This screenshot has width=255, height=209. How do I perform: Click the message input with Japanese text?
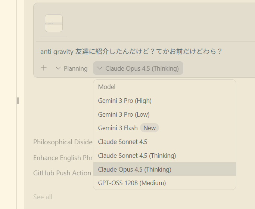tap(131, 52)
